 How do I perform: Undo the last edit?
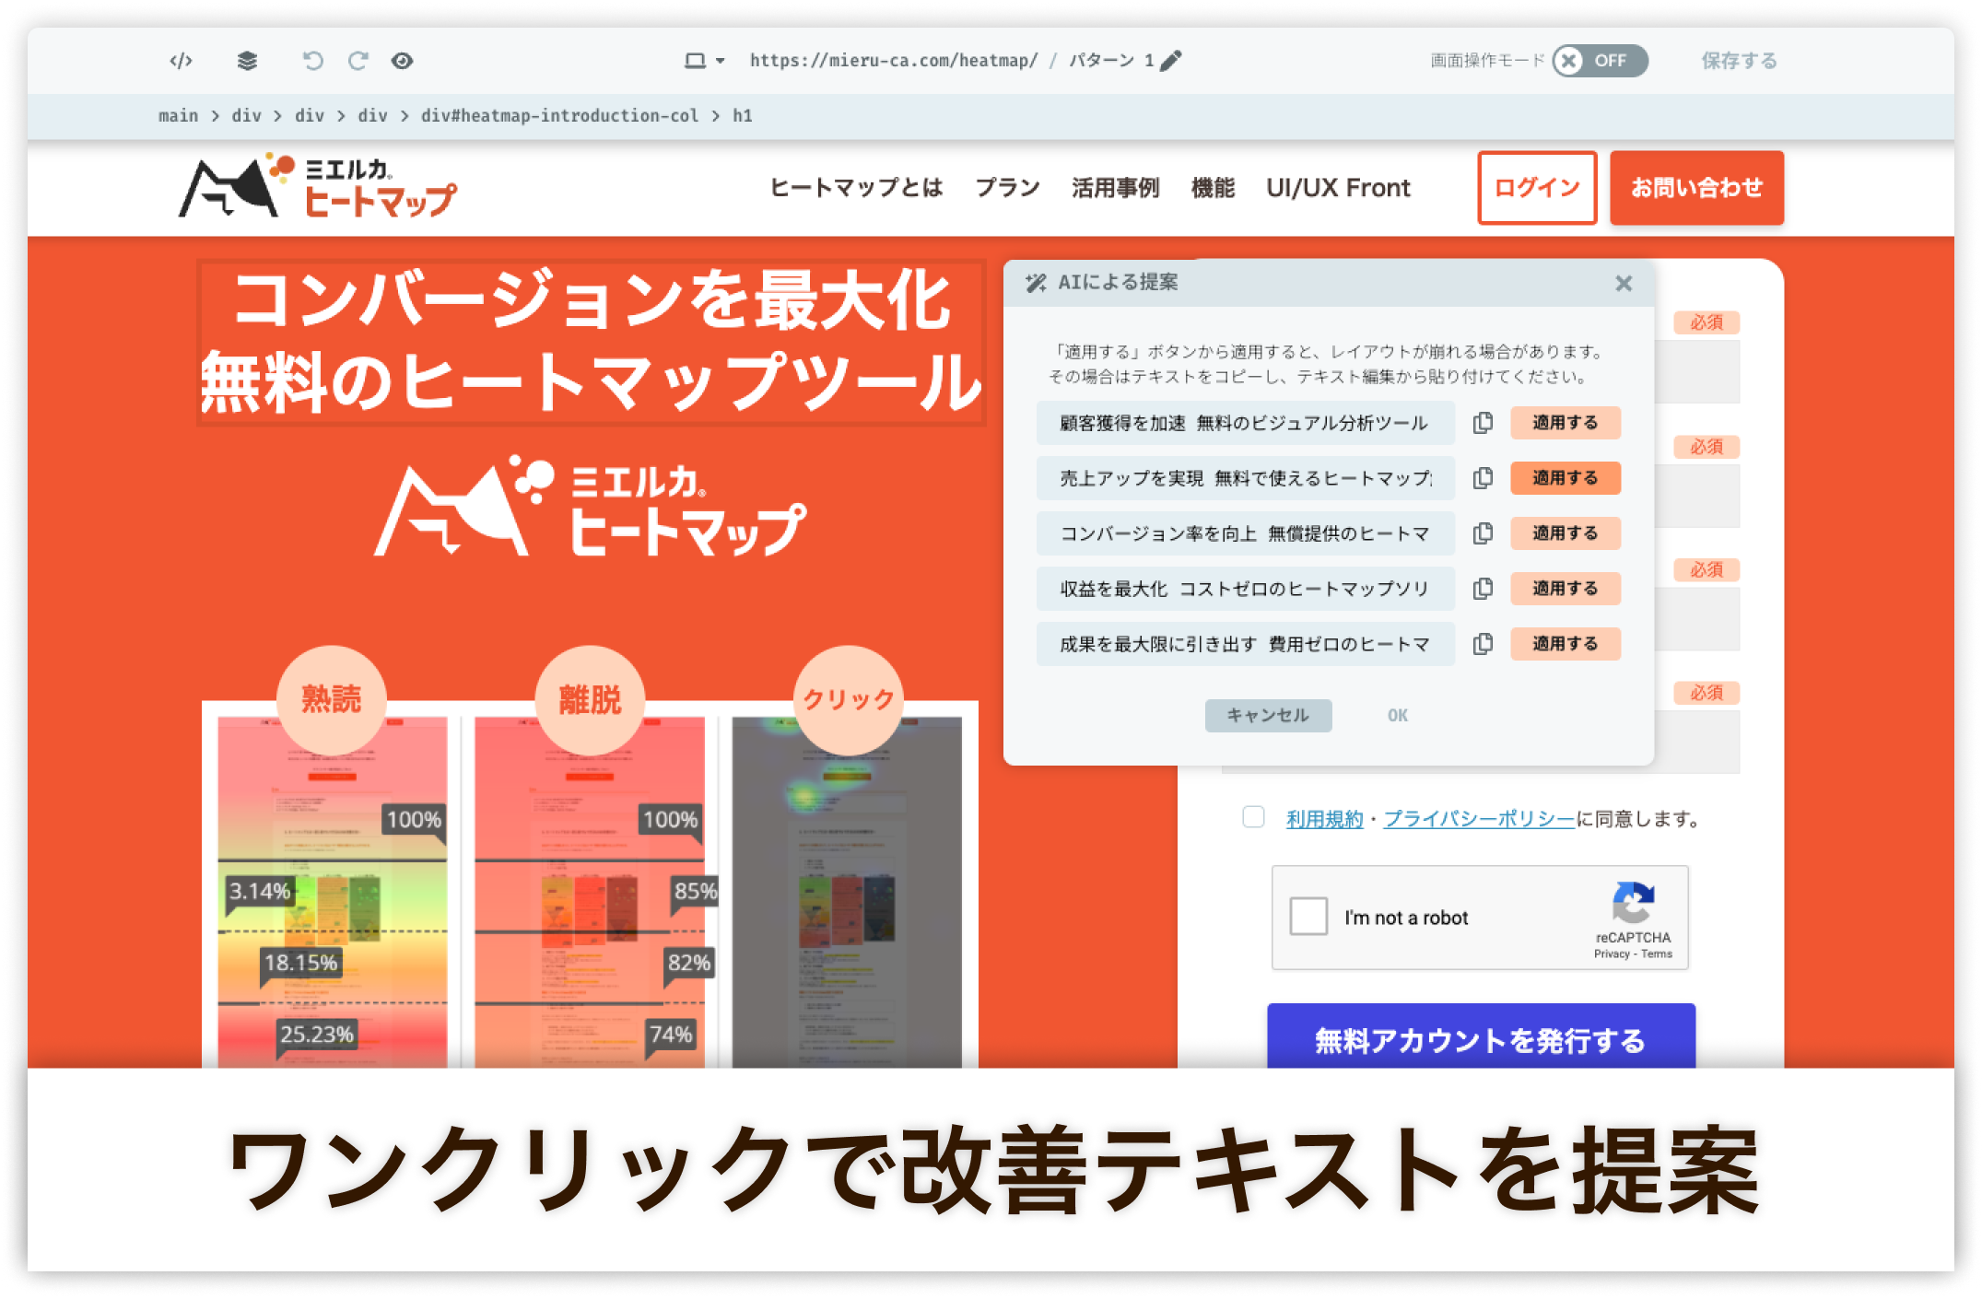pos(313,61)
